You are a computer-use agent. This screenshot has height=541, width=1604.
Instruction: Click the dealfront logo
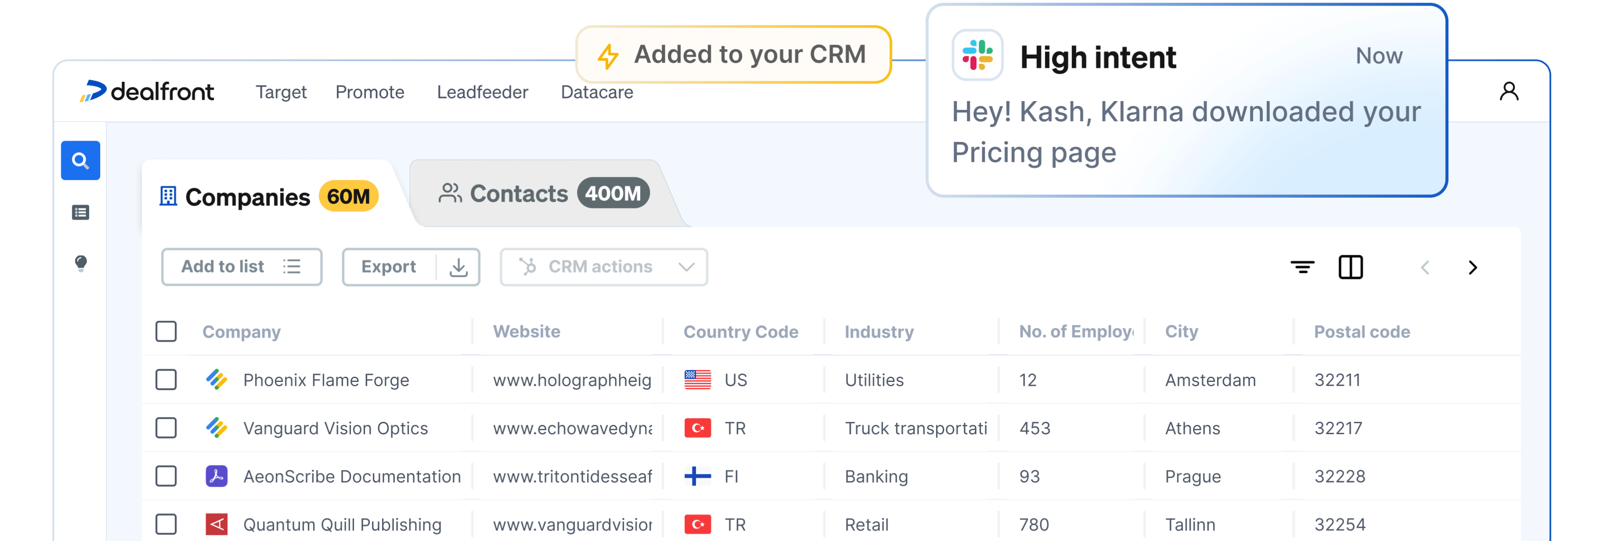click(147, 91)
